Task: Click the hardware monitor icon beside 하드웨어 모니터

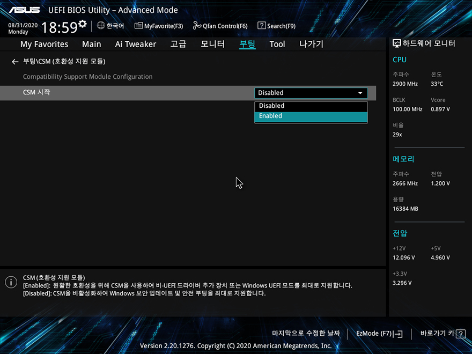Action: click(397, 43)
